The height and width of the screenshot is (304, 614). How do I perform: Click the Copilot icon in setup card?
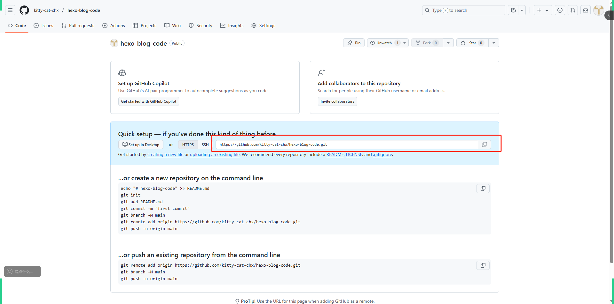tap(122, 73)
